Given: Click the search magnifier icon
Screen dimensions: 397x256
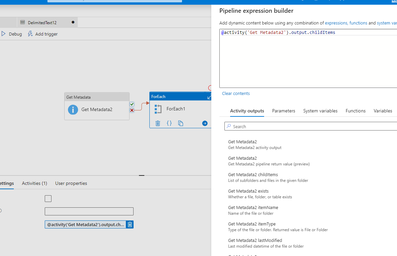Looking at the screenshot, I should (x=229, y=126).
